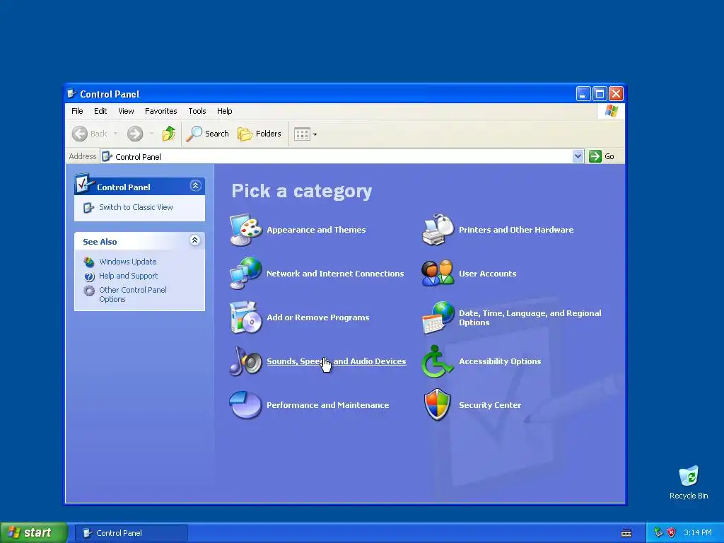The image size is (724, 543).
Task: Open Network and Internet Connections globe icon
Action: (x=246, y=274)
